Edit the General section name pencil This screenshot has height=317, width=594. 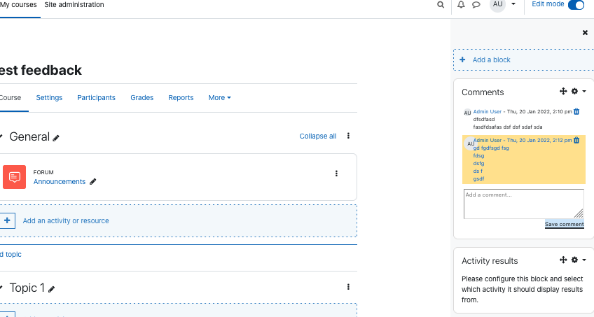click(x=56, y=138)
